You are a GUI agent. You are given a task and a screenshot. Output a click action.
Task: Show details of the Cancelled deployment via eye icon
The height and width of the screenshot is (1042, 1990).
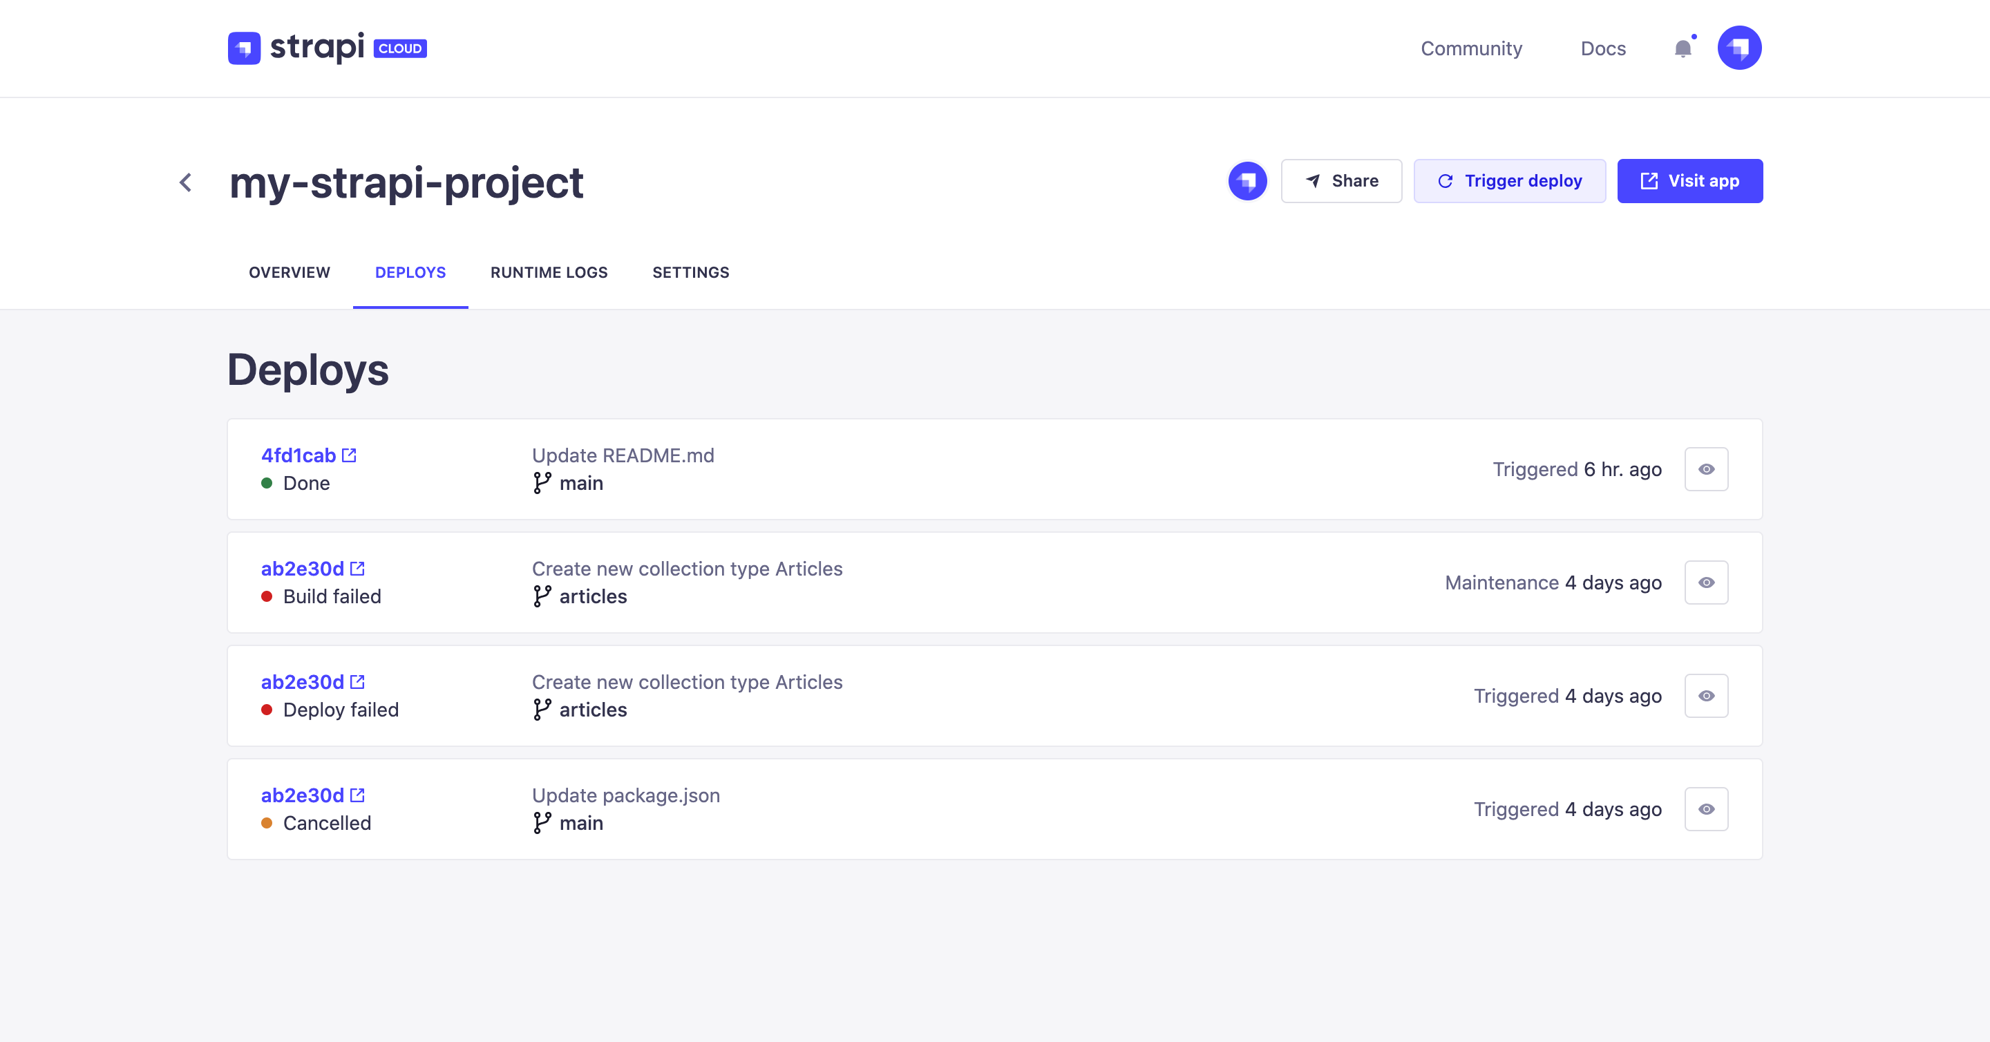coord(1707,808)
